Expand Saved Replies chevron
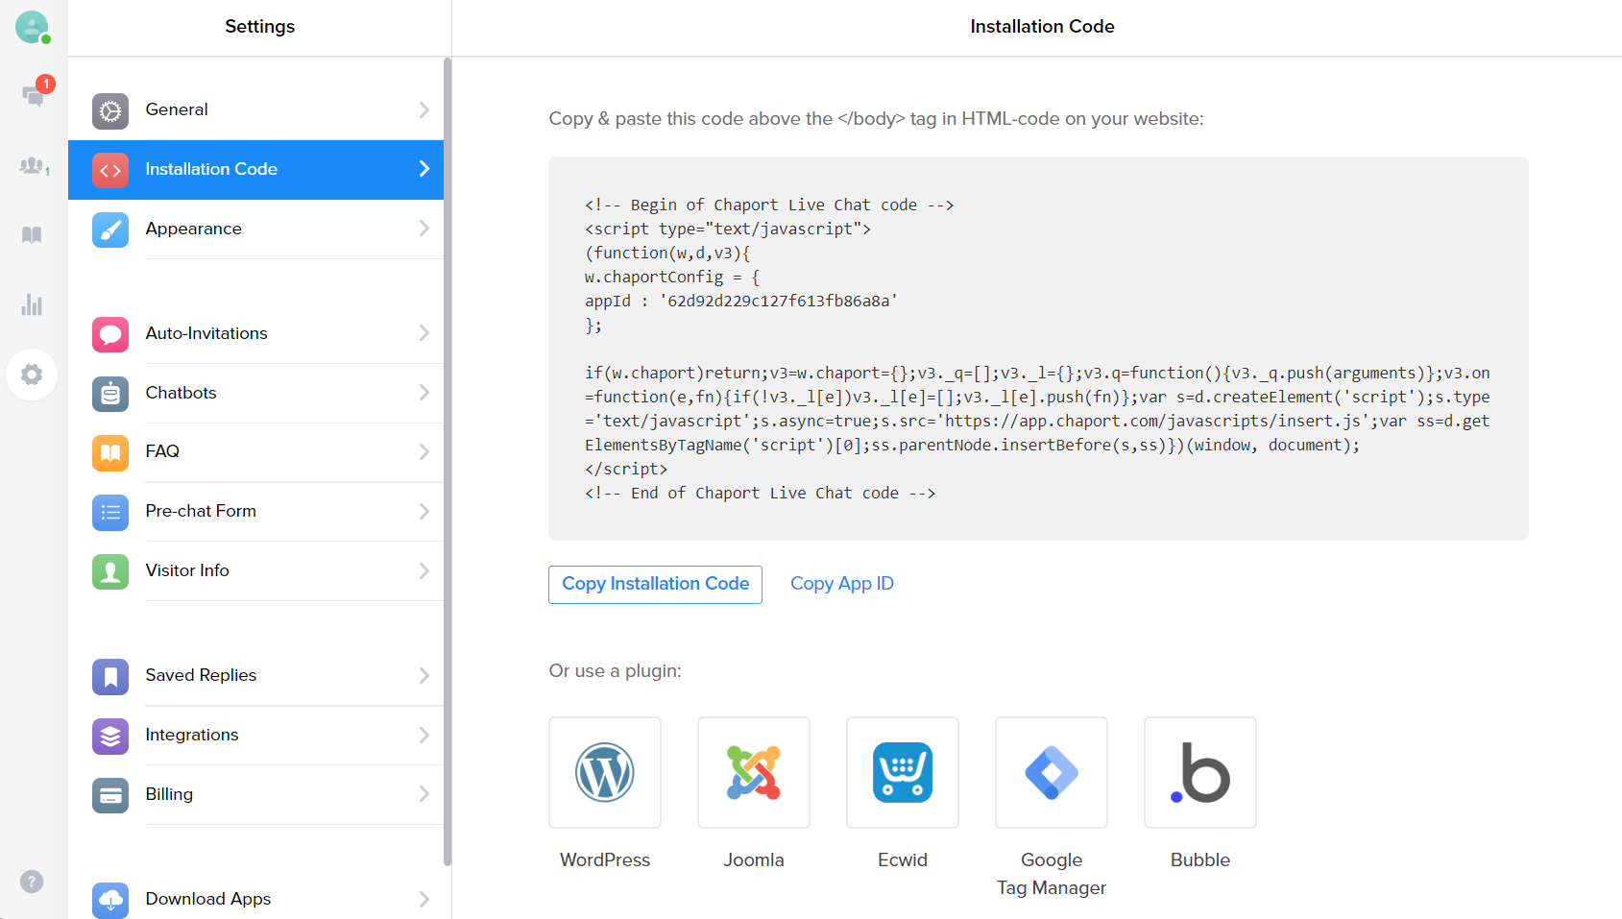This screenshot has width=1622, height=919. pos(424,675)
